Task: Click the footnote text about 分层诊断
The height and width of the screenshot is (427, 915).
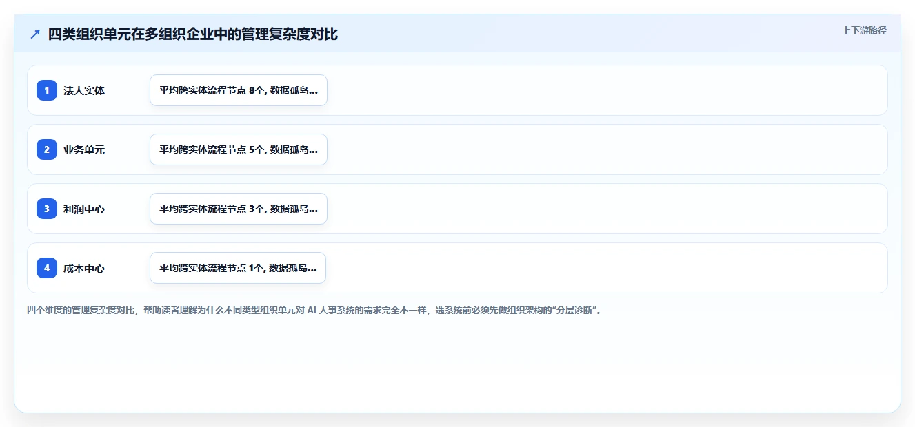Action: pos(315,311)
